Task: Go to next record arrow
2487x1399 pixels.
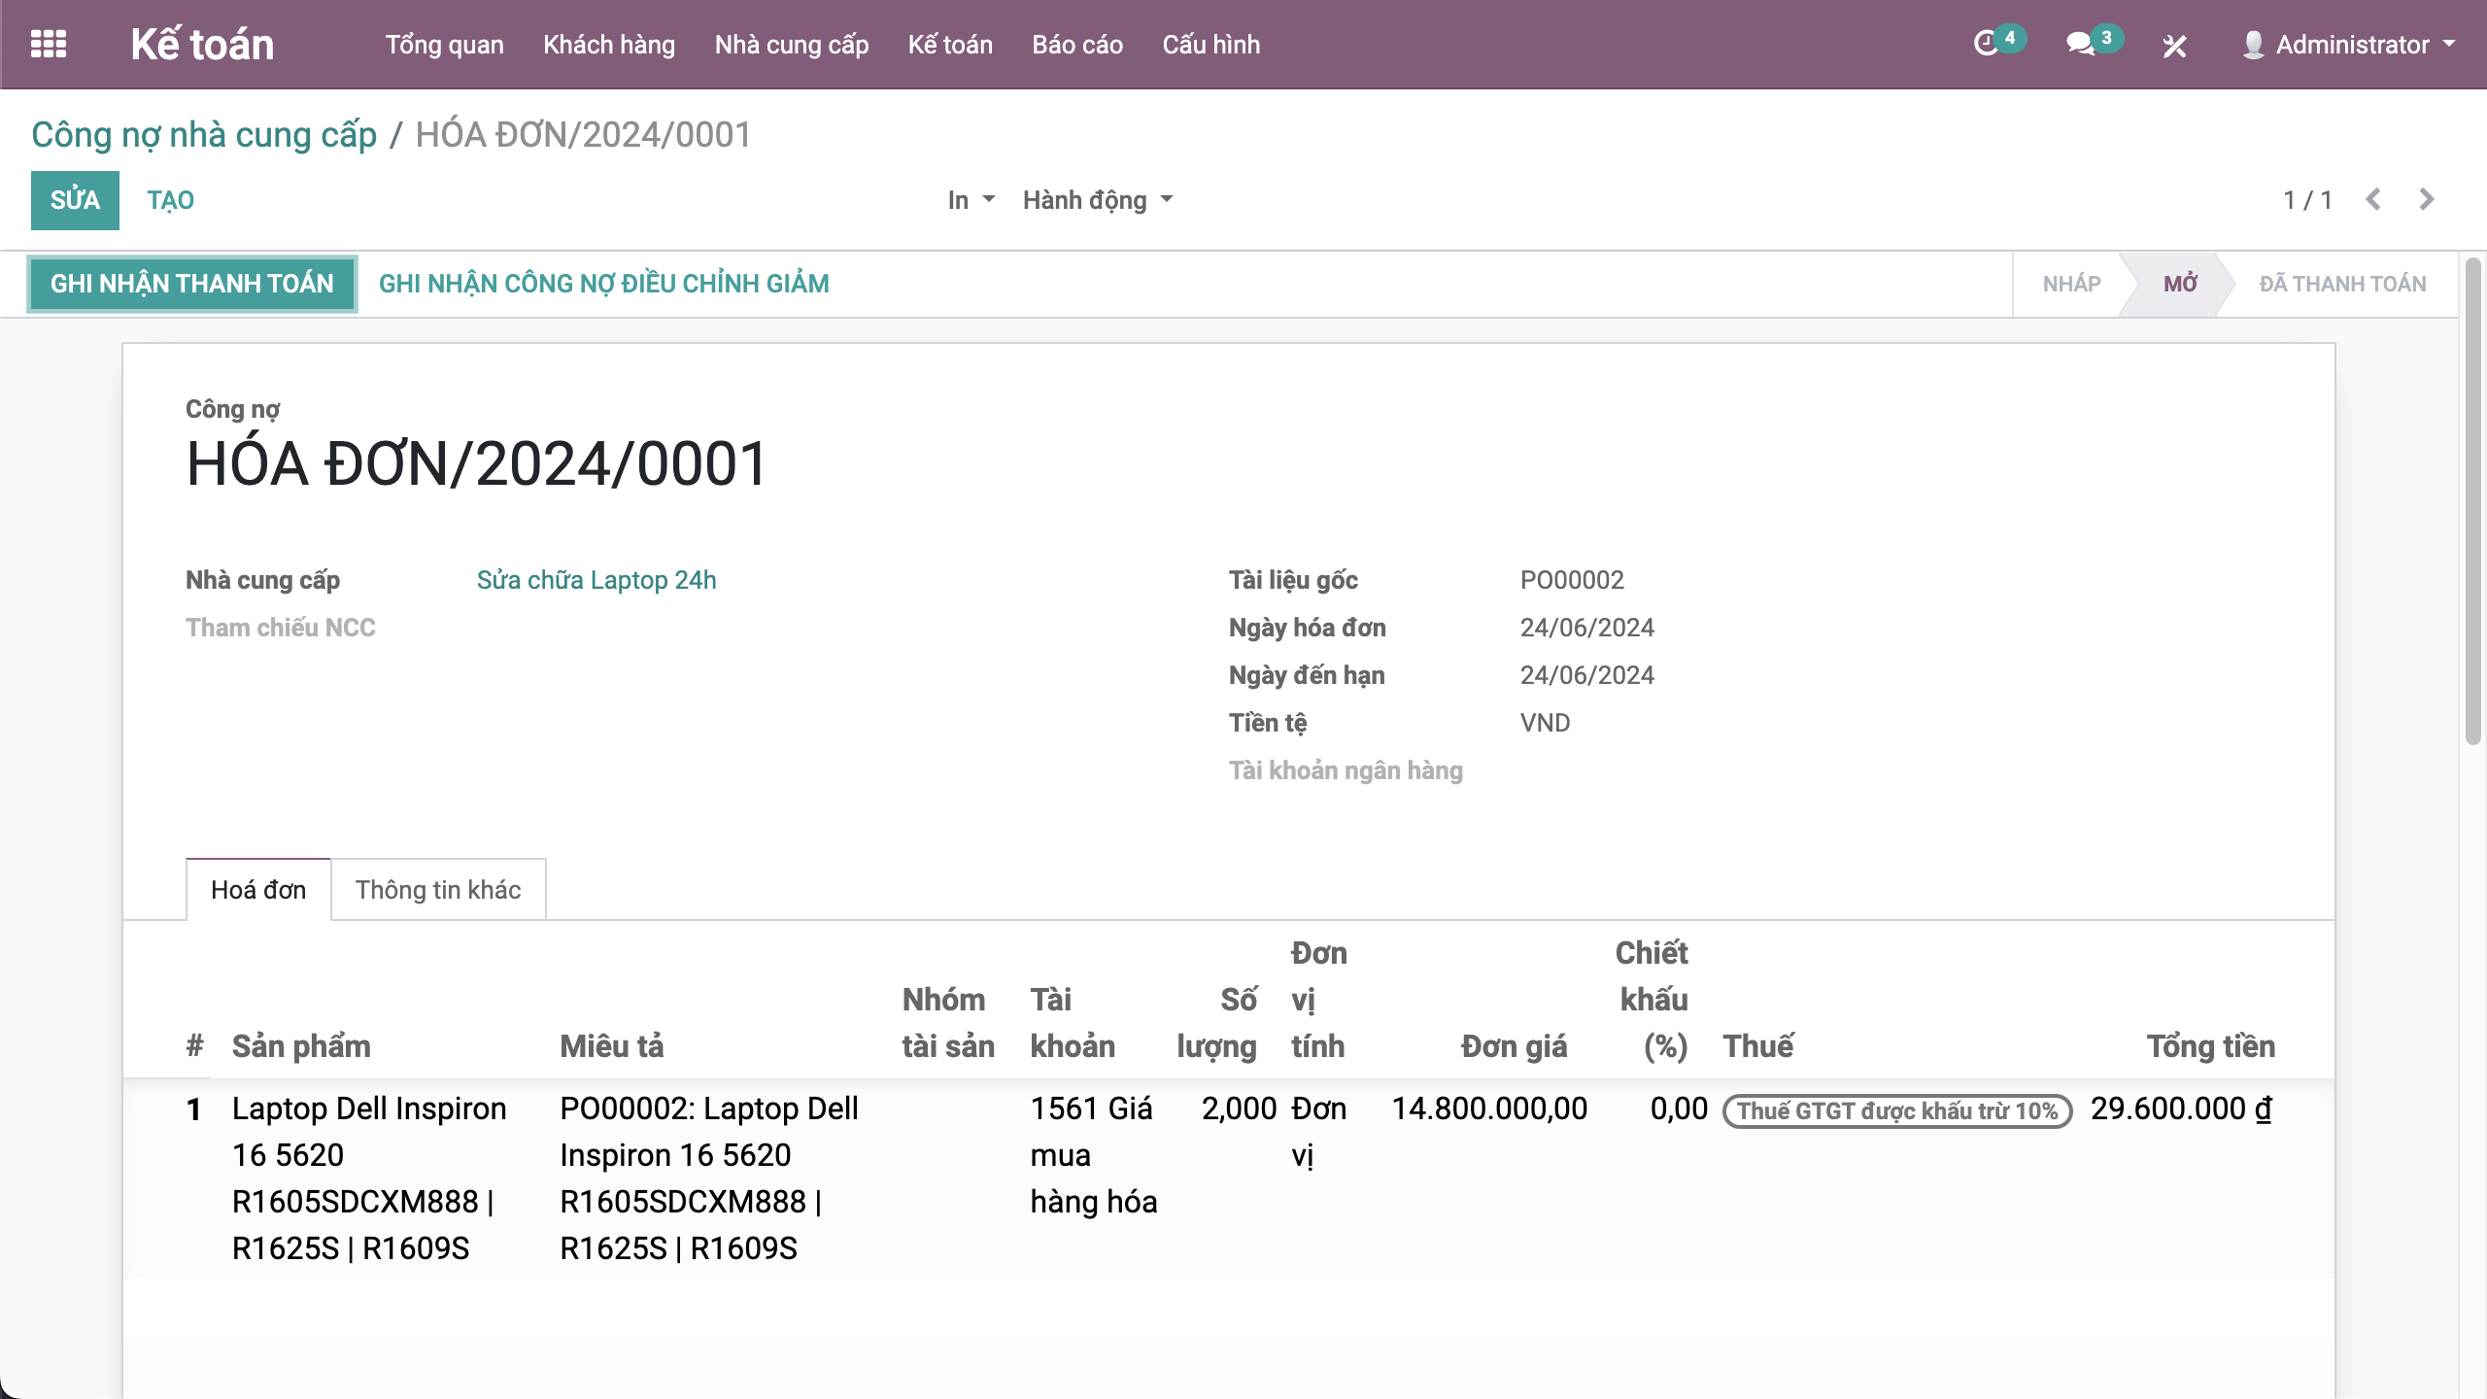Action: 2427,200
